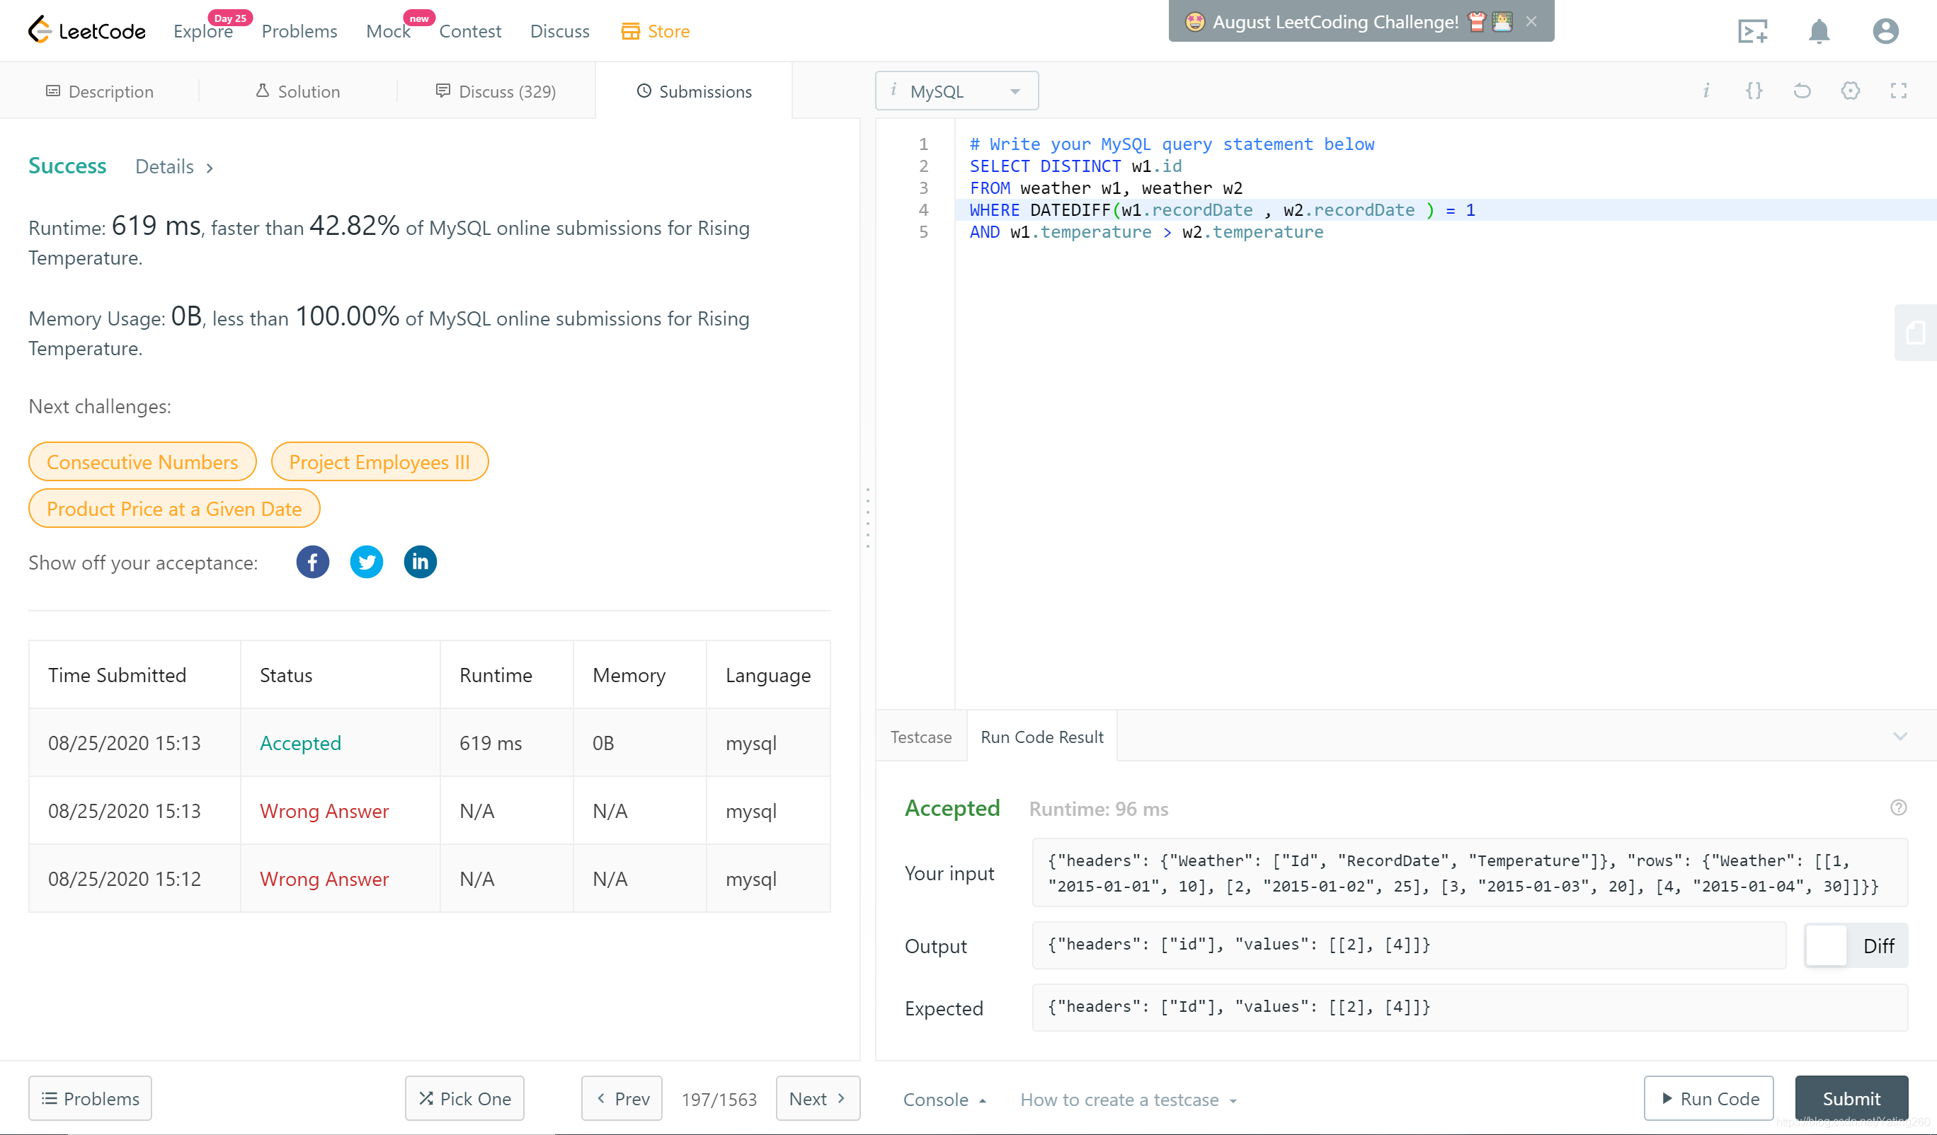Switch to the Description tab

coord(100,91)
